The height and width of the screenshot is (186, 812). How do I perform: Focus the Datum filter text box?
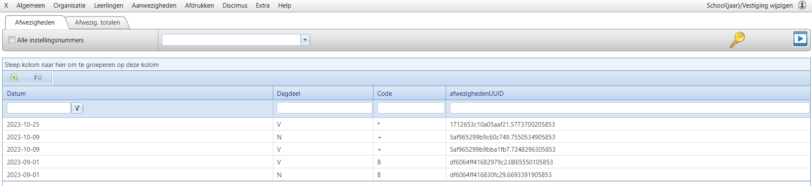click(x=39, y=108)
